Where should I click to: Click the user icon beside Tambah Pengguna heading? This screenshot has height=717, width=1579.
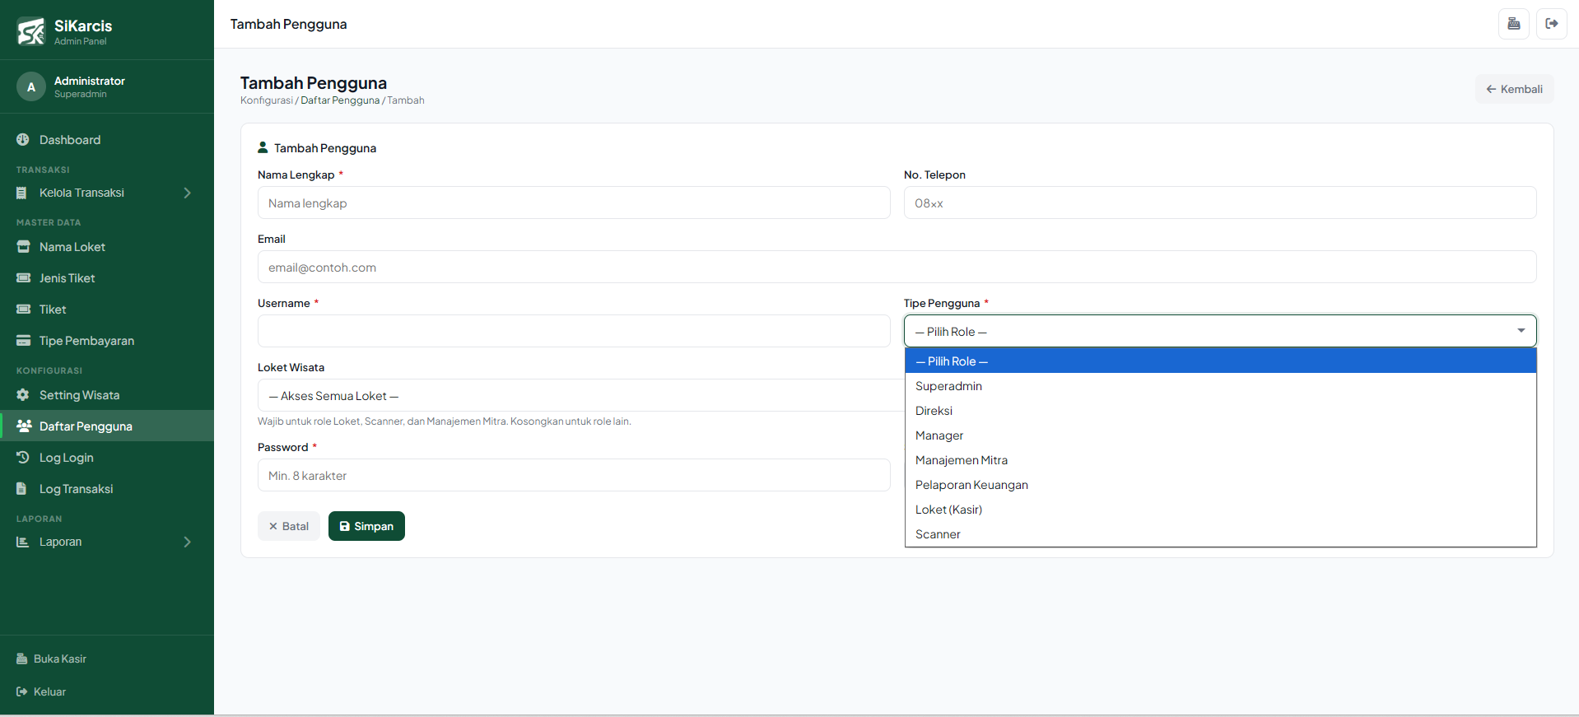(x=263, y=147)
